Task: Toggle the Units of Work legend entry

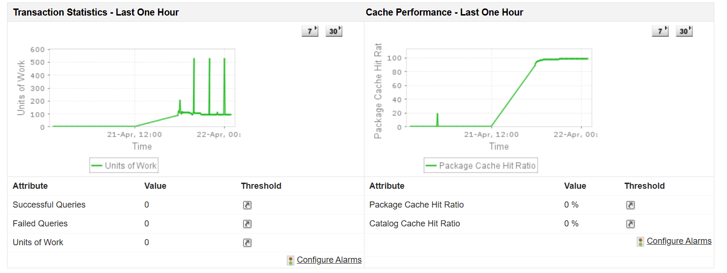Action: (x=124, y=165)
